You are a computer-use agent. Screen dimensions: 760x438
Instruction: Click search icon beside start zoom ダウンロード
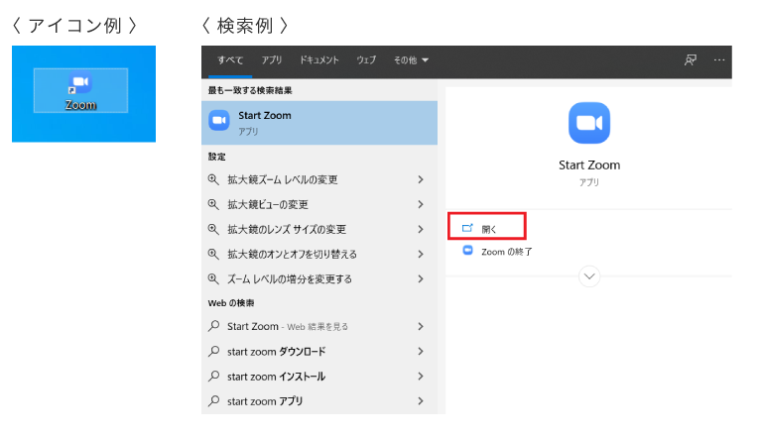click(x=213, y=352)
